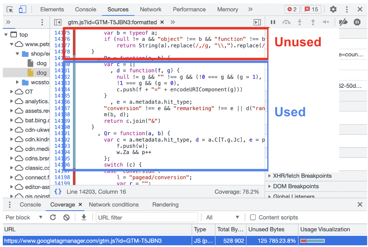
Task: Select the Sources tab
Action: pyautogui.click(x=118, y=9)
